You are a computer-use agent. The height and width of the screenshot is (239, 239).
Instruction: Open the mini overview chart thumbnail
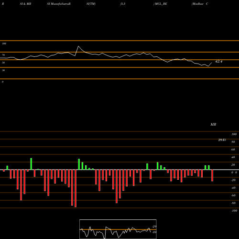[118, 229]
